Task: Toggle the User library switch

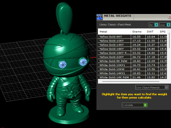Action: click(x=168, y=25)
